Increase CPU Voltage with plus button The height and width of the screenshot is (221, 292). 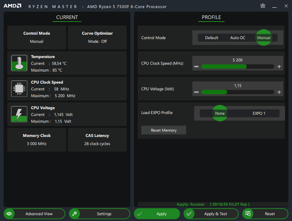click(279, 92)
